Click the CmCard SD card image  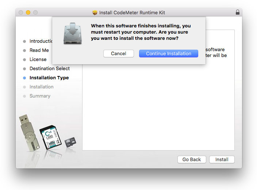point(50,137)
